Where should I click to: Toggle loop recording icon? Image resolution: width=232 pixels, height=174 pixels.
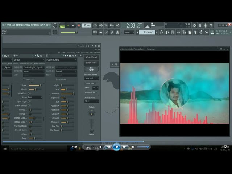tap(117, 25)
